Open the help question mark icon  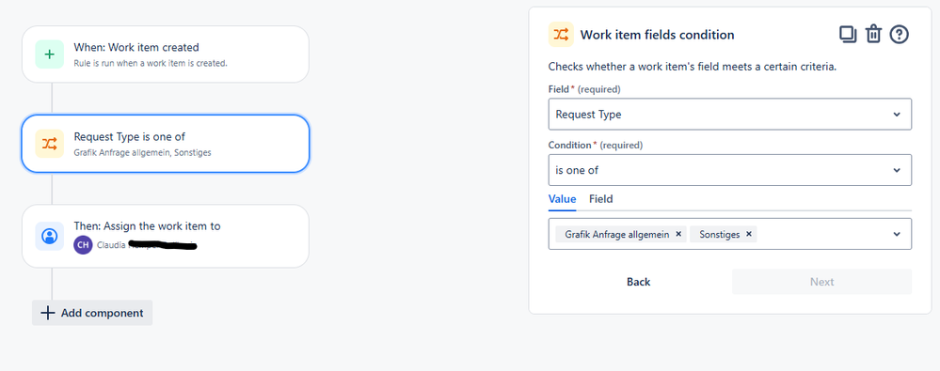click(900, 35)
